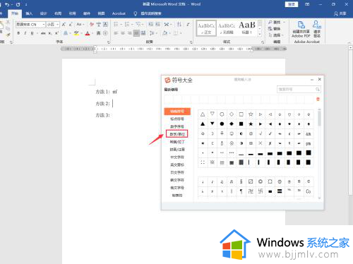Toggle strikethrough formatting

[x=43, y=33]
